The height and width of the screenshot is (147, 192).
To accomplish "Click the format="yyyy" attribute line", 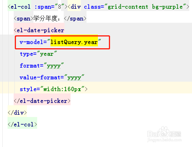I will click(x=42, y=66).
